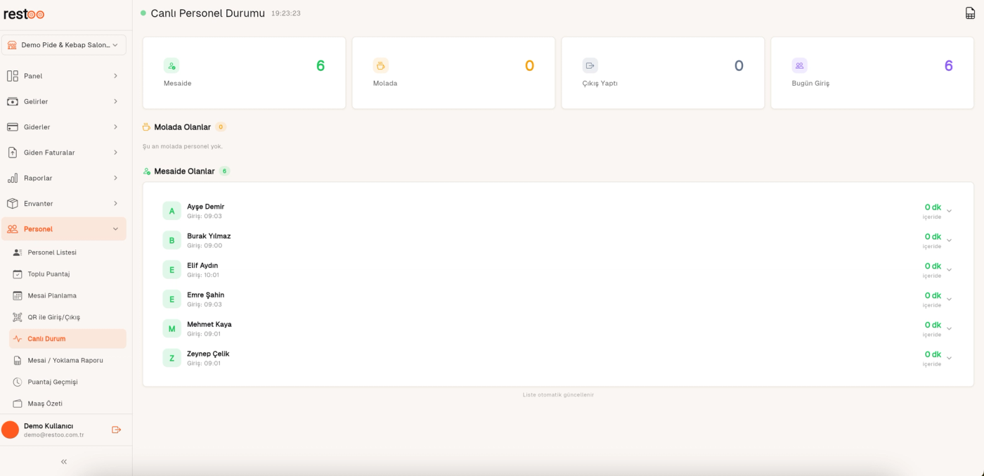Click Burak Yılmaz's avatar letter B

[x=171, y=240]
